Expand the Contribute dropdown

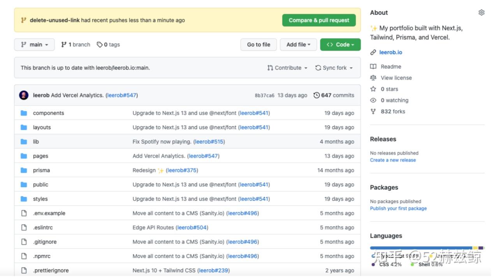coord(287,68)
